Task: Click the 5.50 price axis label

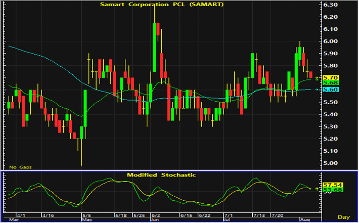Action: [x=330, y=102]
